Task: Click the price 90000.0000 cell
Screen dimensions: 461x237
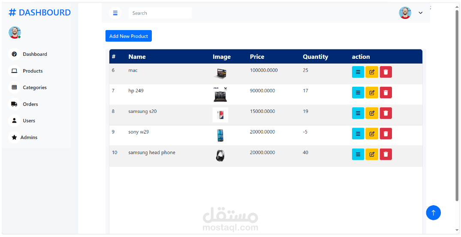Action: (x=262, y=91)
